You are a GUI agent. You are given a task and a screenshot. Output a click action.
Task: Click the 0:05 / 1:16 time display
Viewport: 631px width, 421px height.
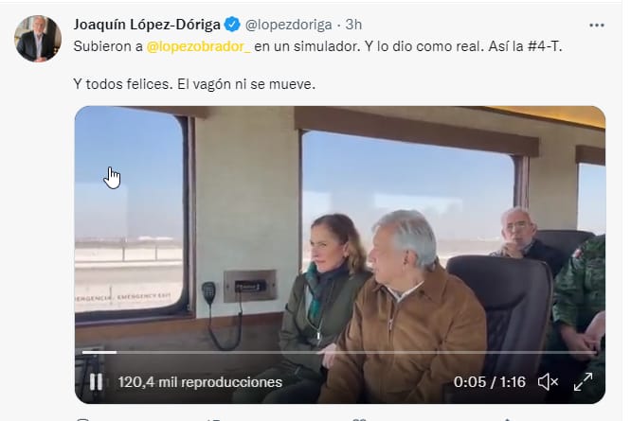pyautogui.click(x=489, y=381)
